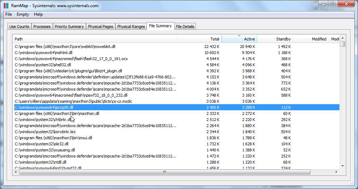Click the 2 512 K total value
The height and width of the screenshot is (189, 358).
(213, 120)
